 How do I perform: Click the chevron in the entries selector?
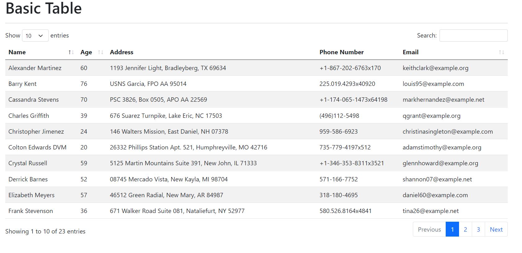tap(41, 36)
